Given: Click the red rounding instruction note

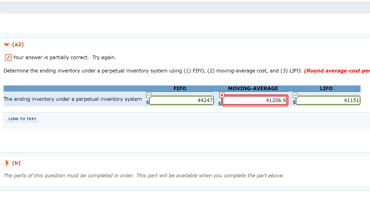Looking at the screenshot, I should click(x=337, y=71).
